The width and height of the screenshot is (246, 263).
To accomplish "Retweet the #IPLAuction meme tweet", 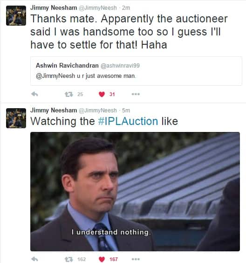I will pos(68,259).
